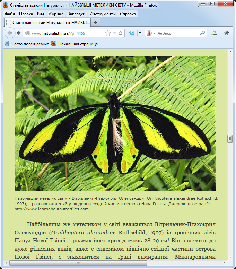Expand dropdown next to blue toolbar icon
Image resolution: width=236 pixels, height=269 pixels.
coord(140,33)
